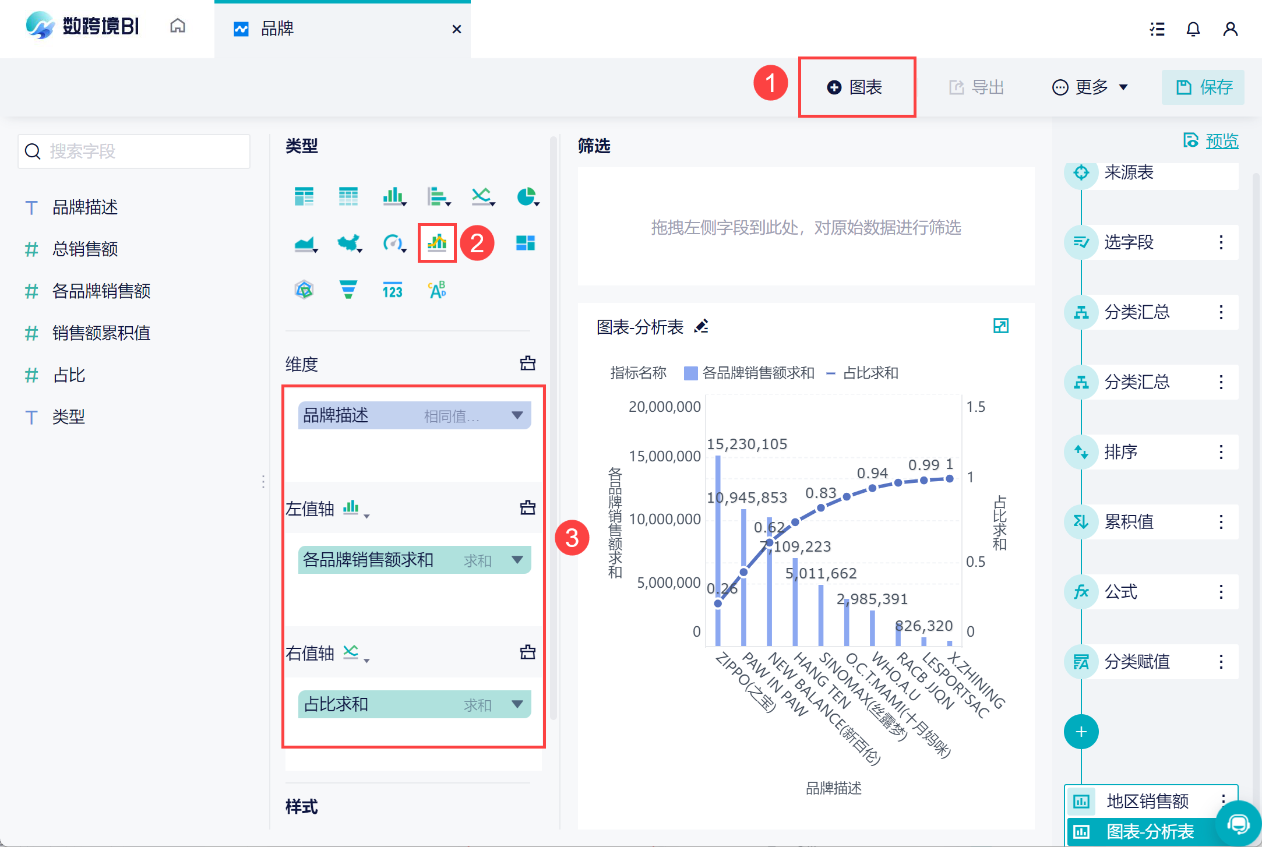Pick the word cloud chart icon
The height and width of the screenshot is (847, 1262).
point(437,290)
